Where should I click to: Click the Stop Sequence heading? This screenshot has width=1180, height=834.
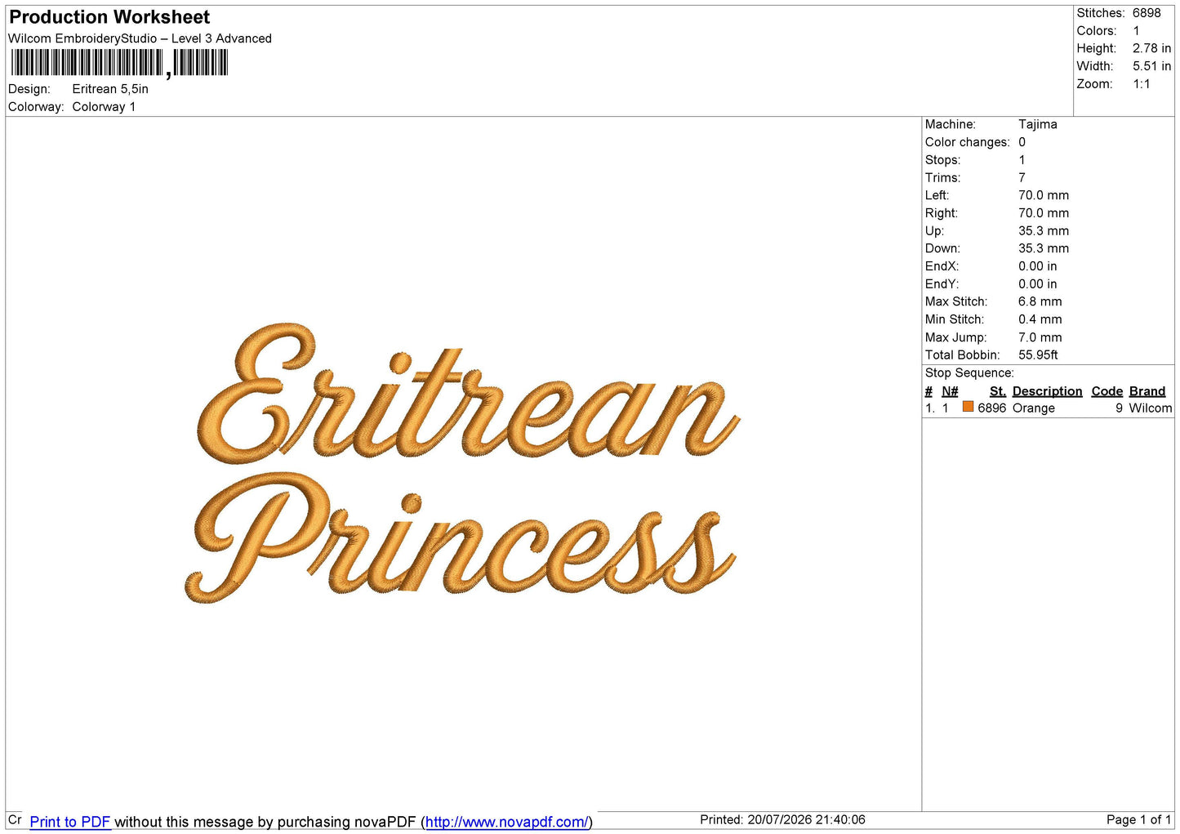coord(969,372)
